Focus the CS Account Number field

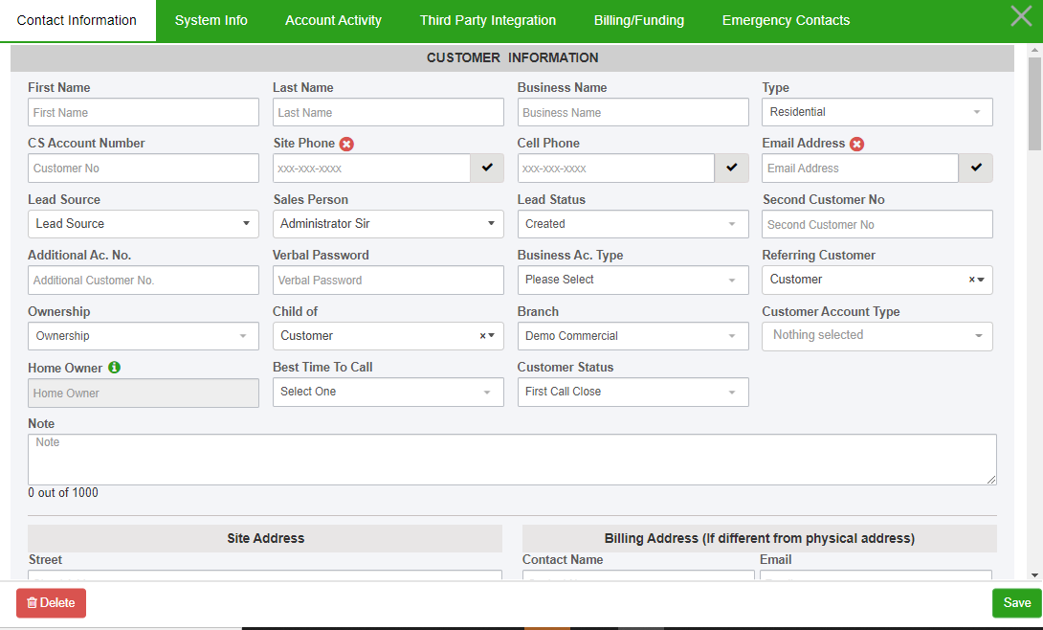click(x=143, y=169)
